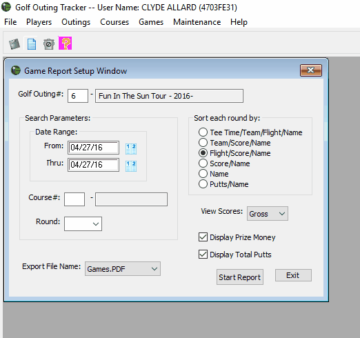Click Game Report Setup Window golf icon
The width and height of the screenshot is (360, 338).
click(x=16, y=70)
